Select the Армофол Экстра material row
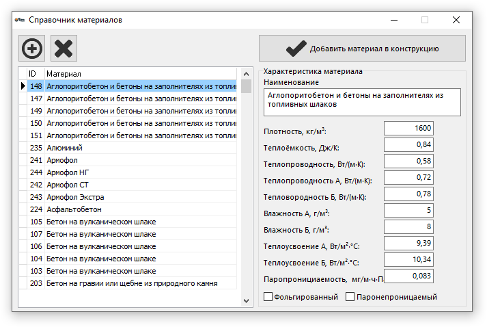 pyautogui.click(x=128, y=197)
